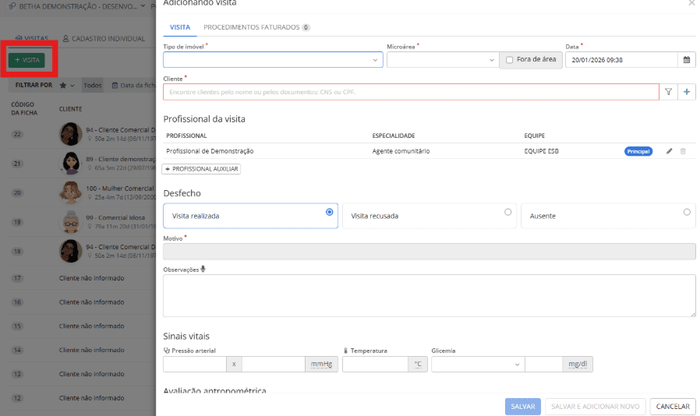Activate microphone dictation for Observações

[203, 270]
